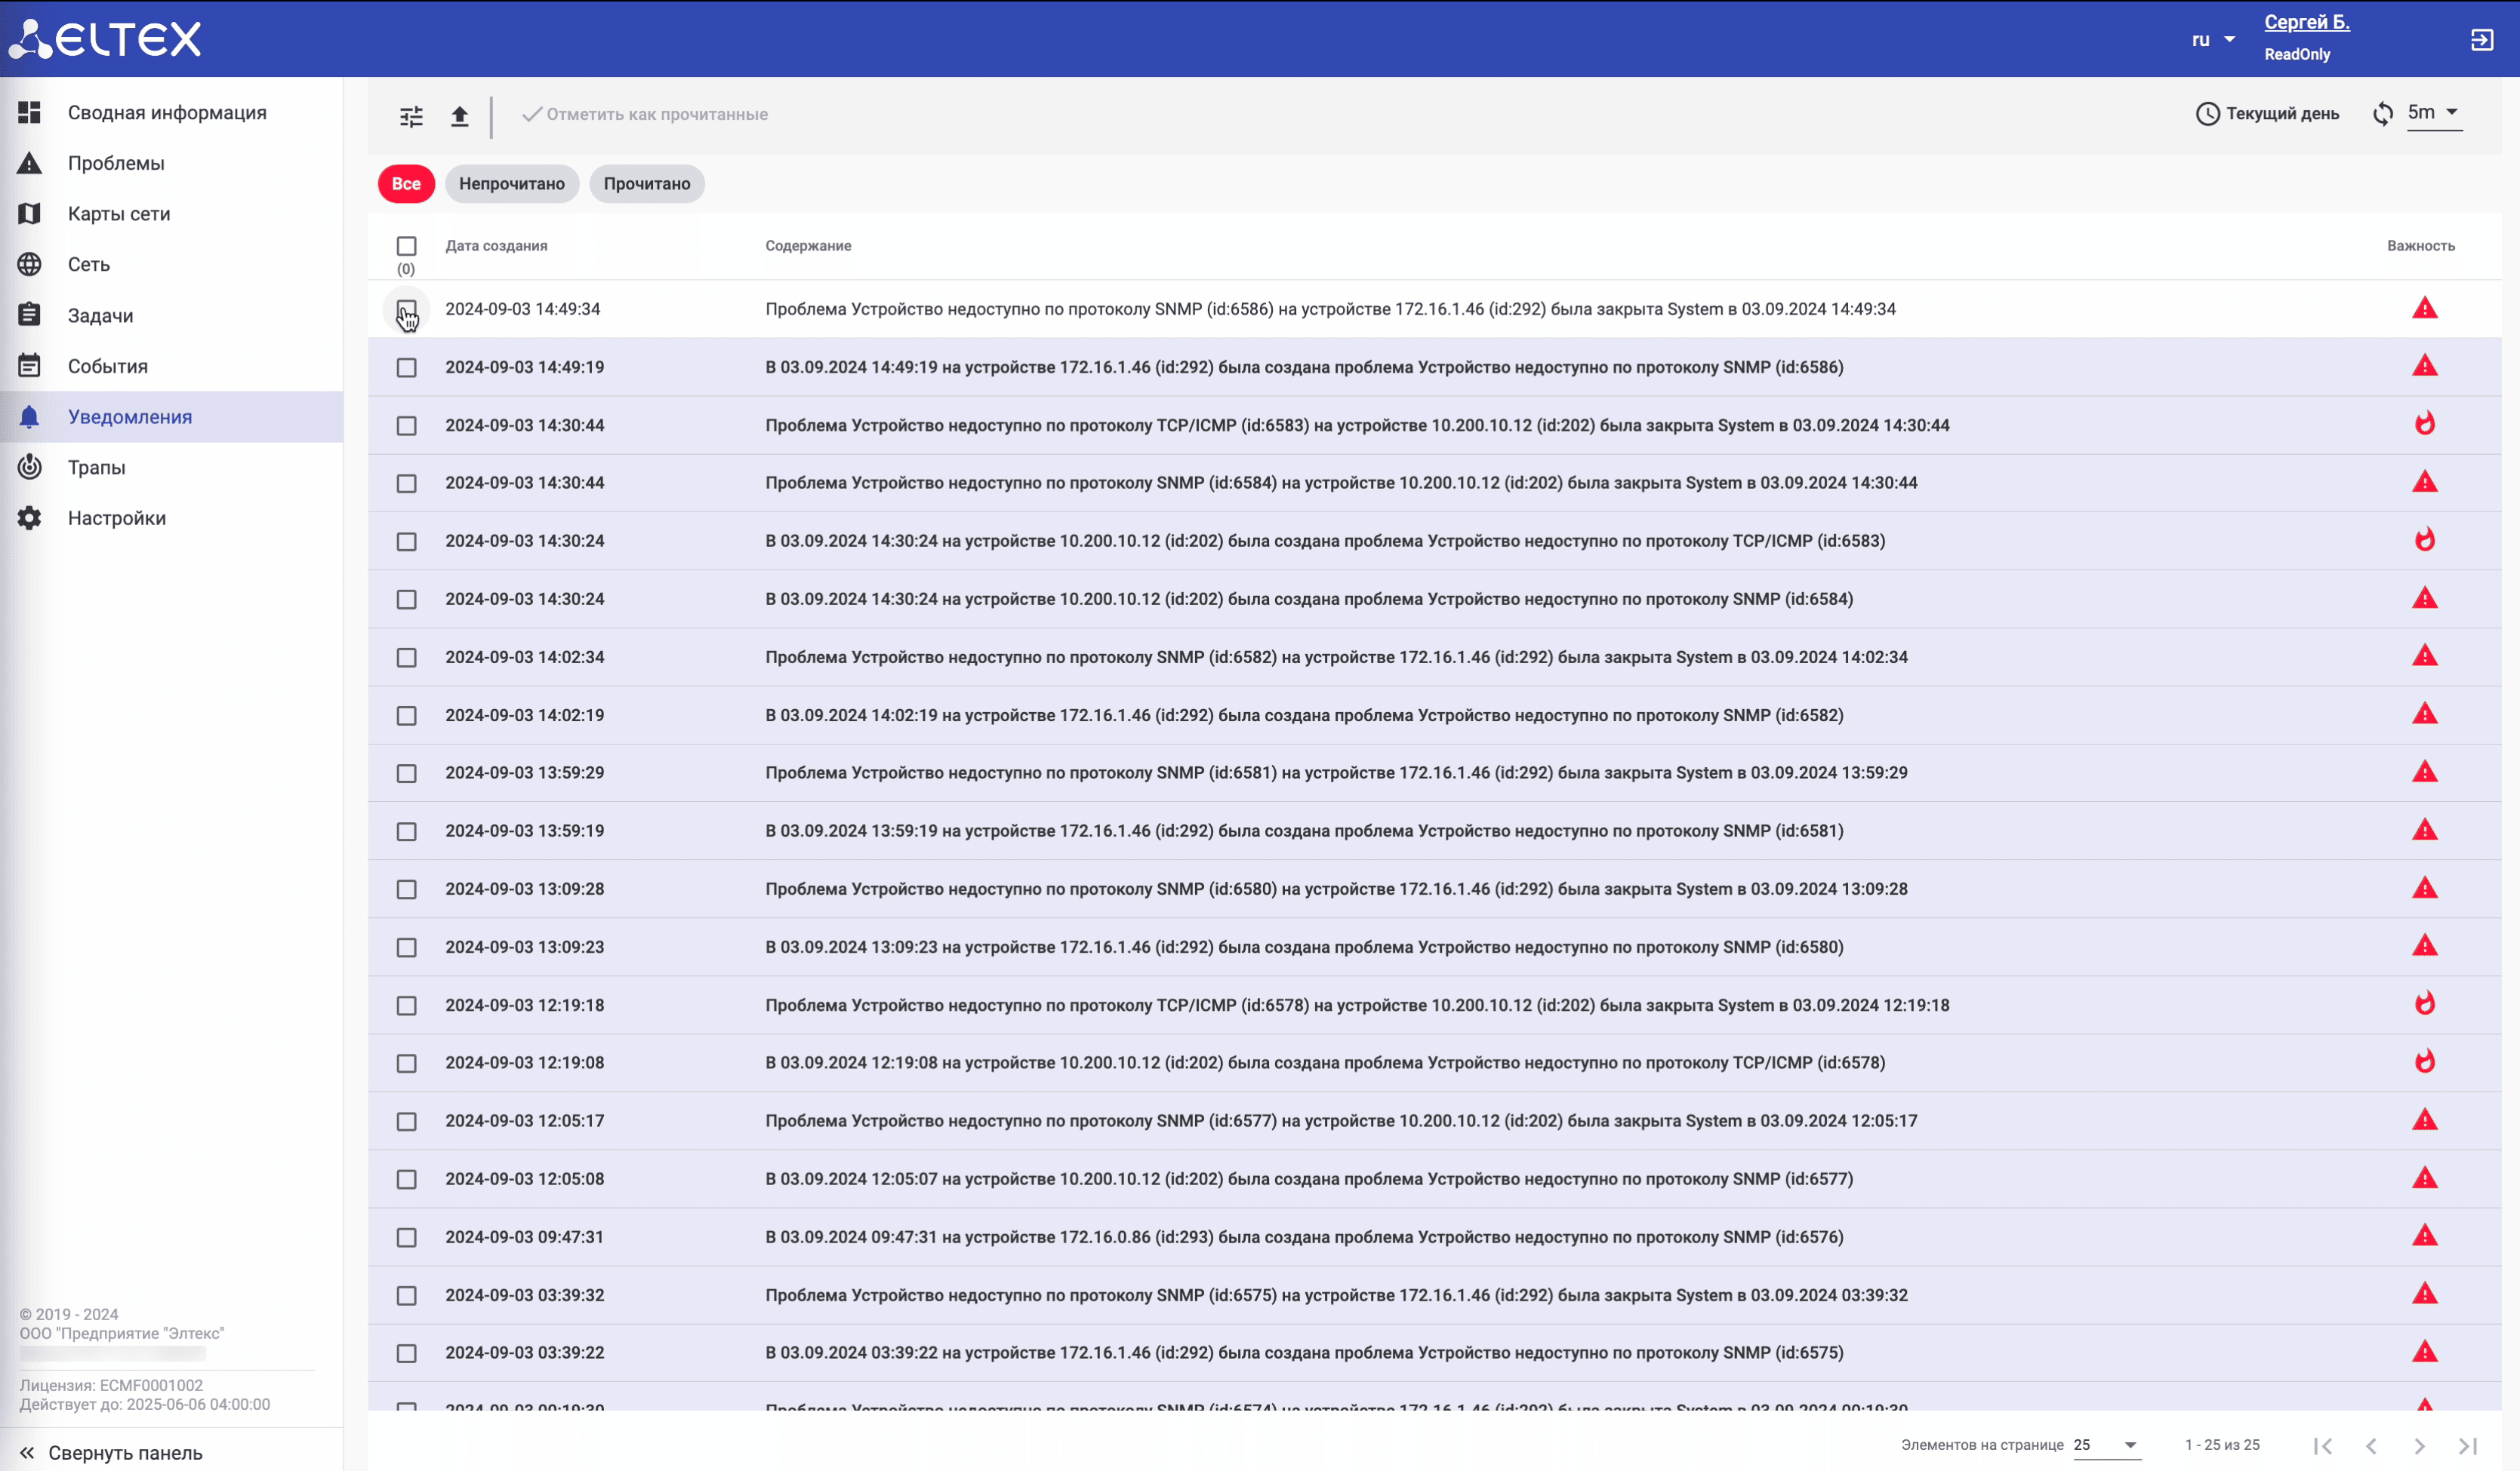Click the auto-refresh circular arrows icon
Viewport: 2520px width, 1471px height.
(2383, 114)
